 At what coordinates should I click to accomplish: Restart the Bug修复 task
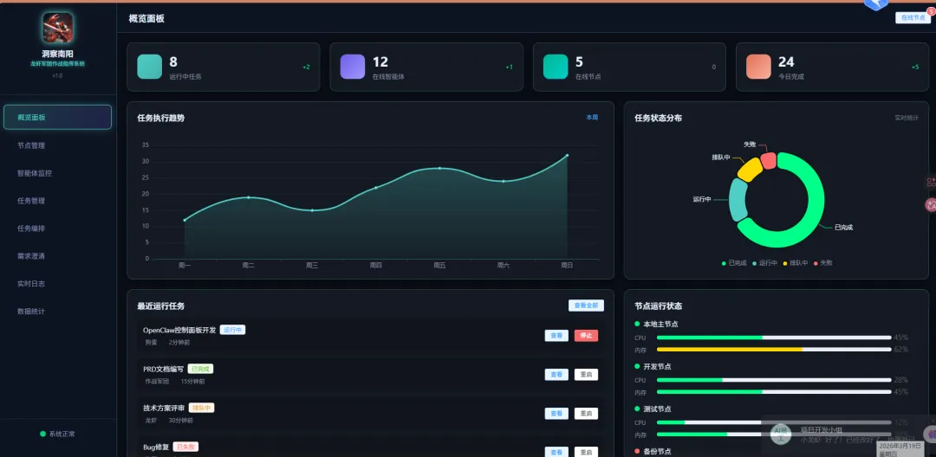pos(586,452)
